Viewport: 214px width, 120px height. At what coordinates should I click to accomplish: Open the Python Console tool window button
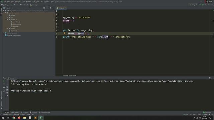coord(45,112)
